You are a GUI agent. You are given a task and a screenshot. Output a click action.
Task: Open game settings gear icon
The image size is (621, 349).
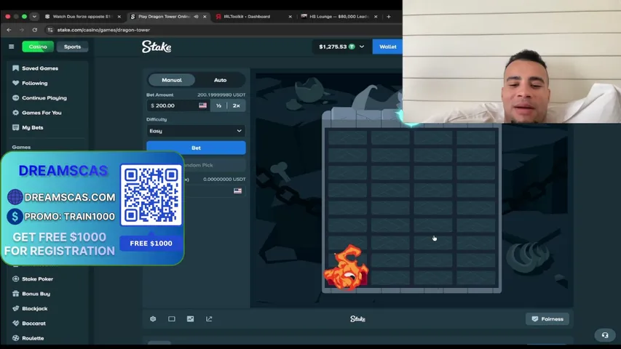coord(153,319)
